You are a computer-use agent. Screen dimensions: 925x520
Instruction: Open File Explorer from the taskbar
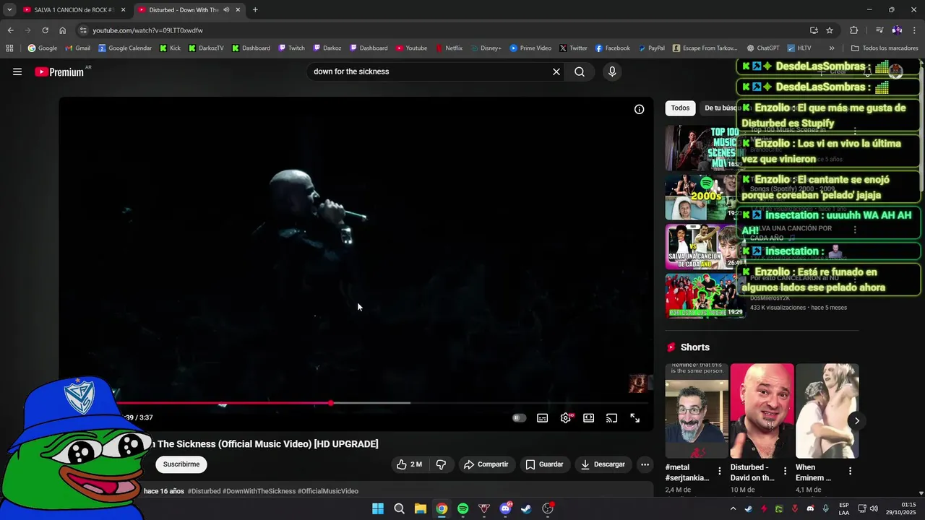coord(421,508)
